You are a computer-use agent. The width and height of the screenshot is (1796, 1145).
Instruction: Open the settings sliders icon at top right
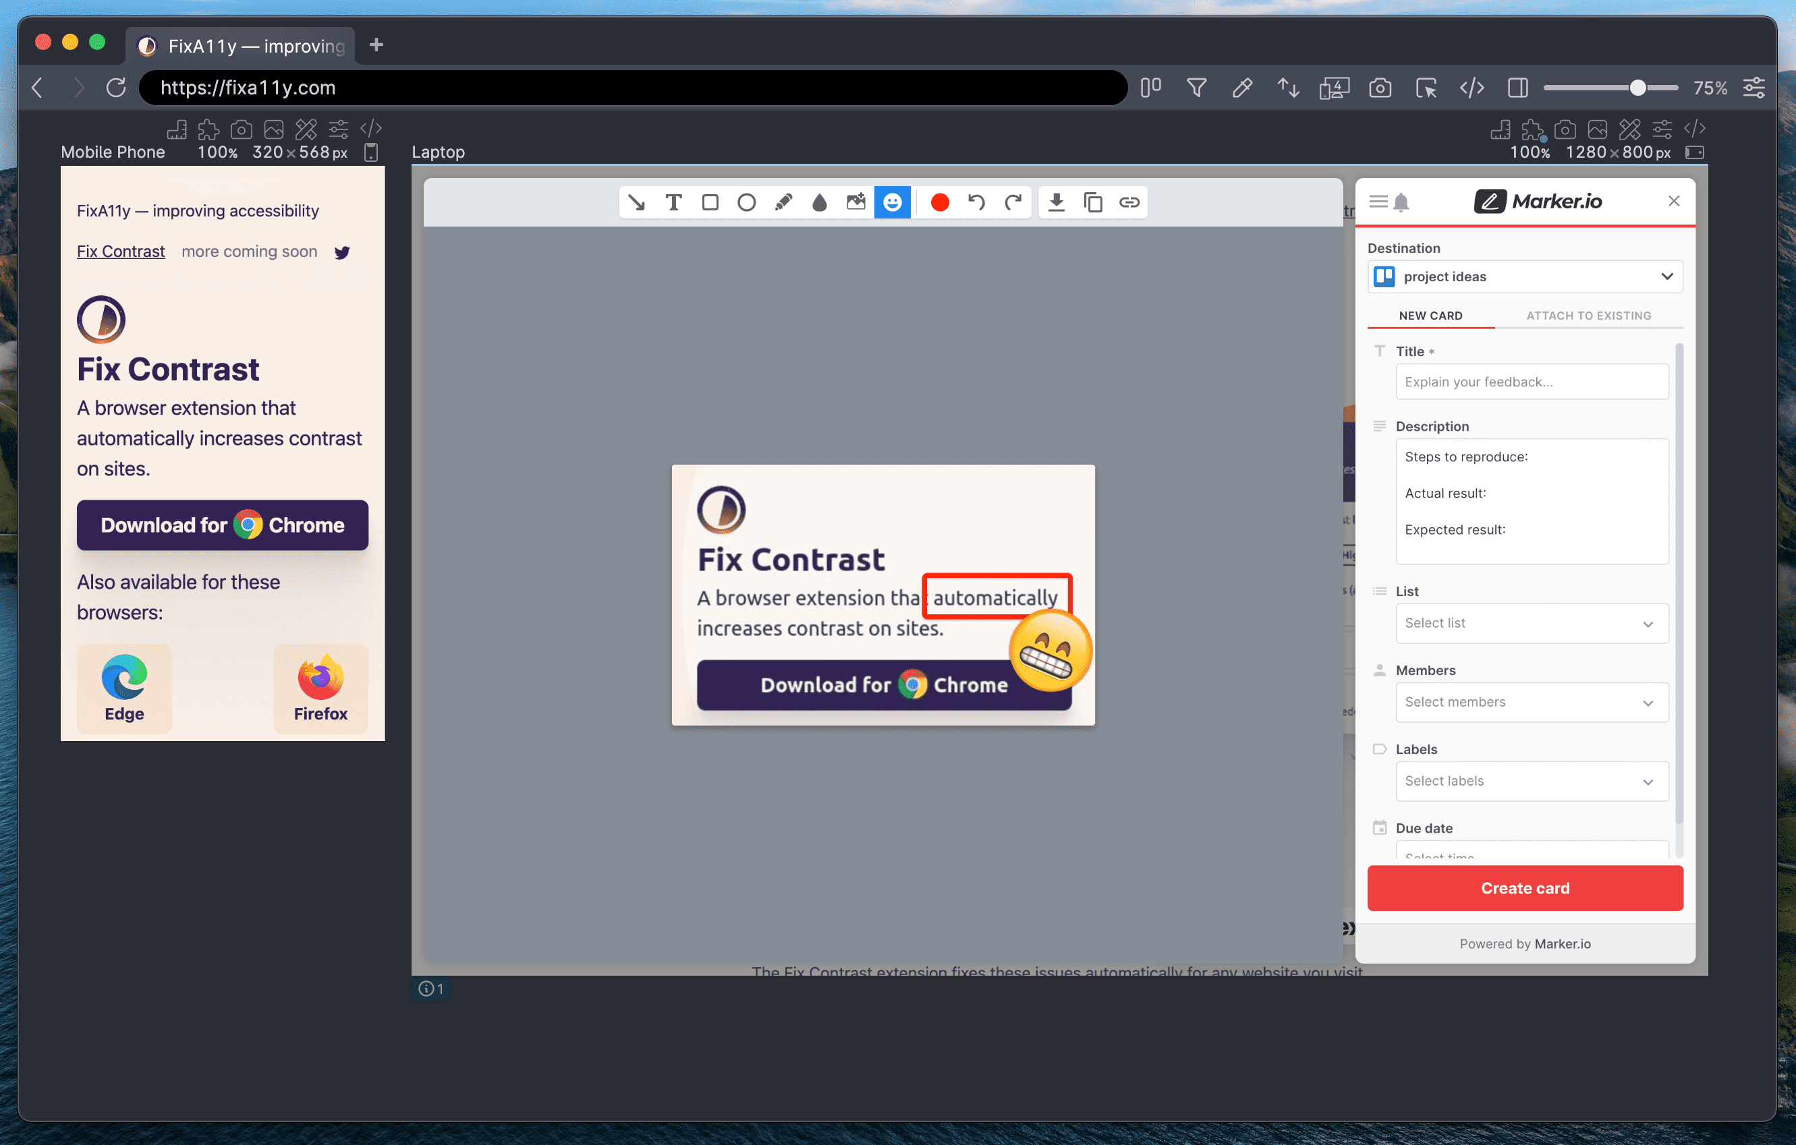click(1754, 88)
